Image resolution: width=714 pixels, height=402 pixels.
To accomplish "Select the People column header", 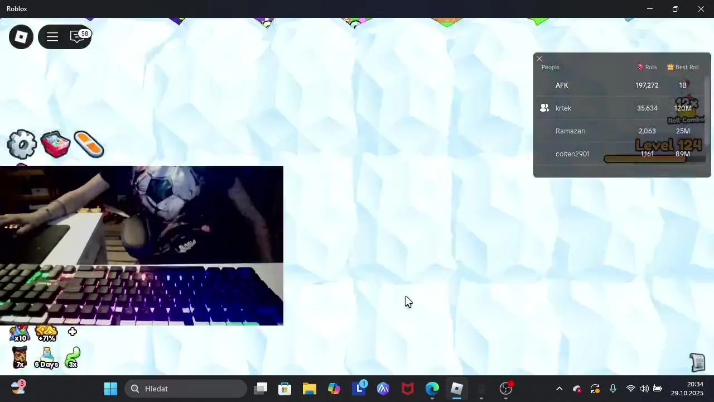I will (x=550, y=67).
